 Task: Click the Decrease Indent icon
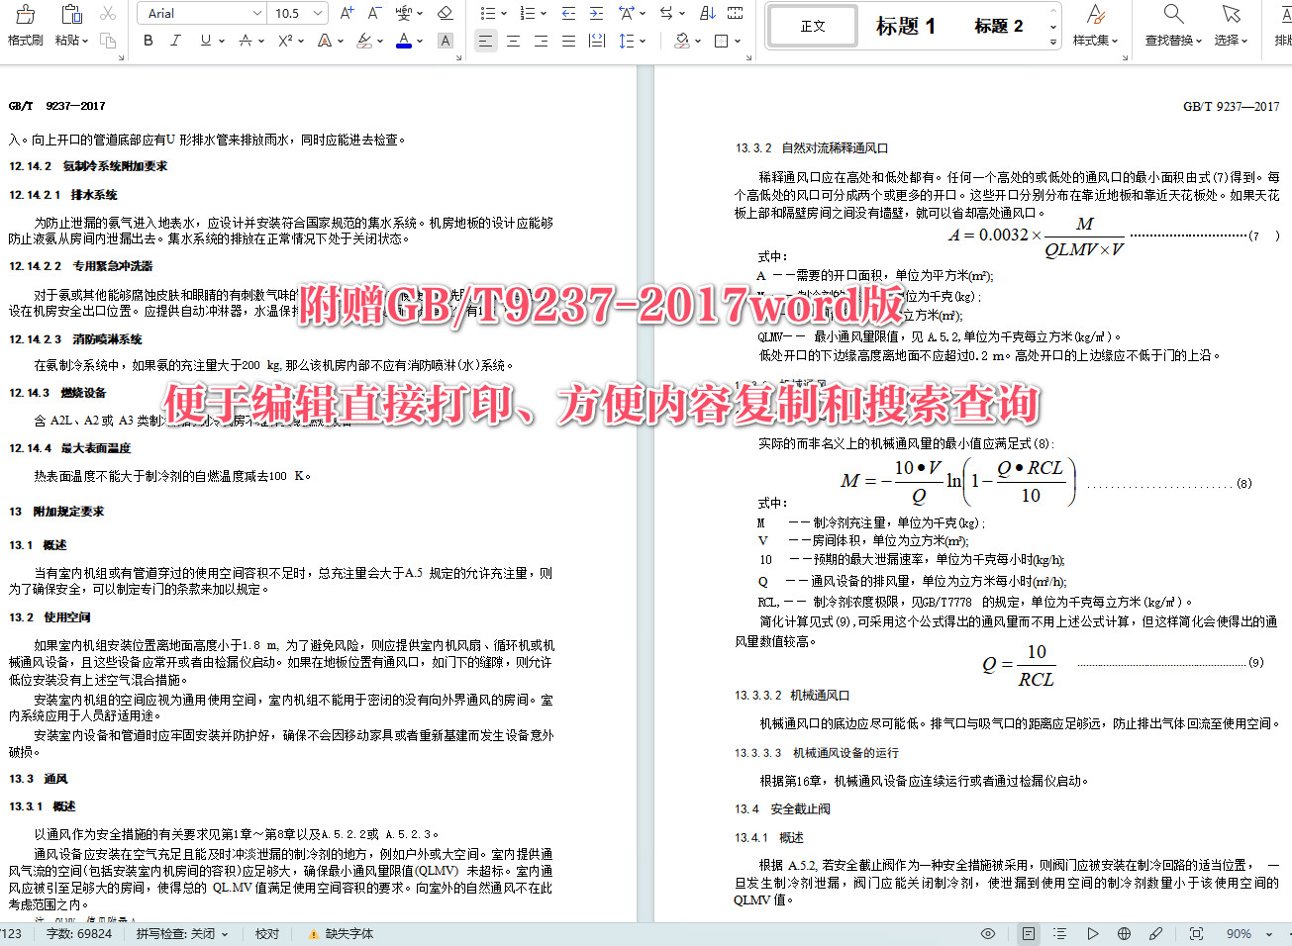[567, 12]
